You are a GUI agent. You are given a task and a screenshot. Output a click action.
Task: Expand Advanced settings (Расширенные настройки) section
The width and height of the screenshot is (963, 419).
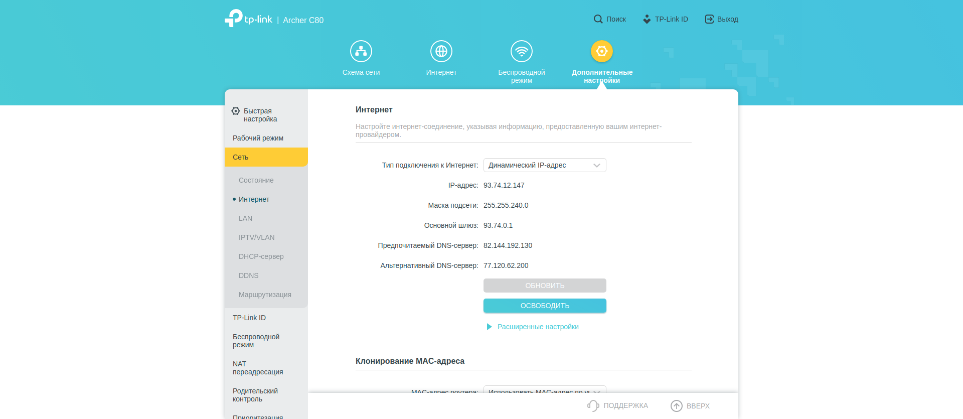click(538, 327)
